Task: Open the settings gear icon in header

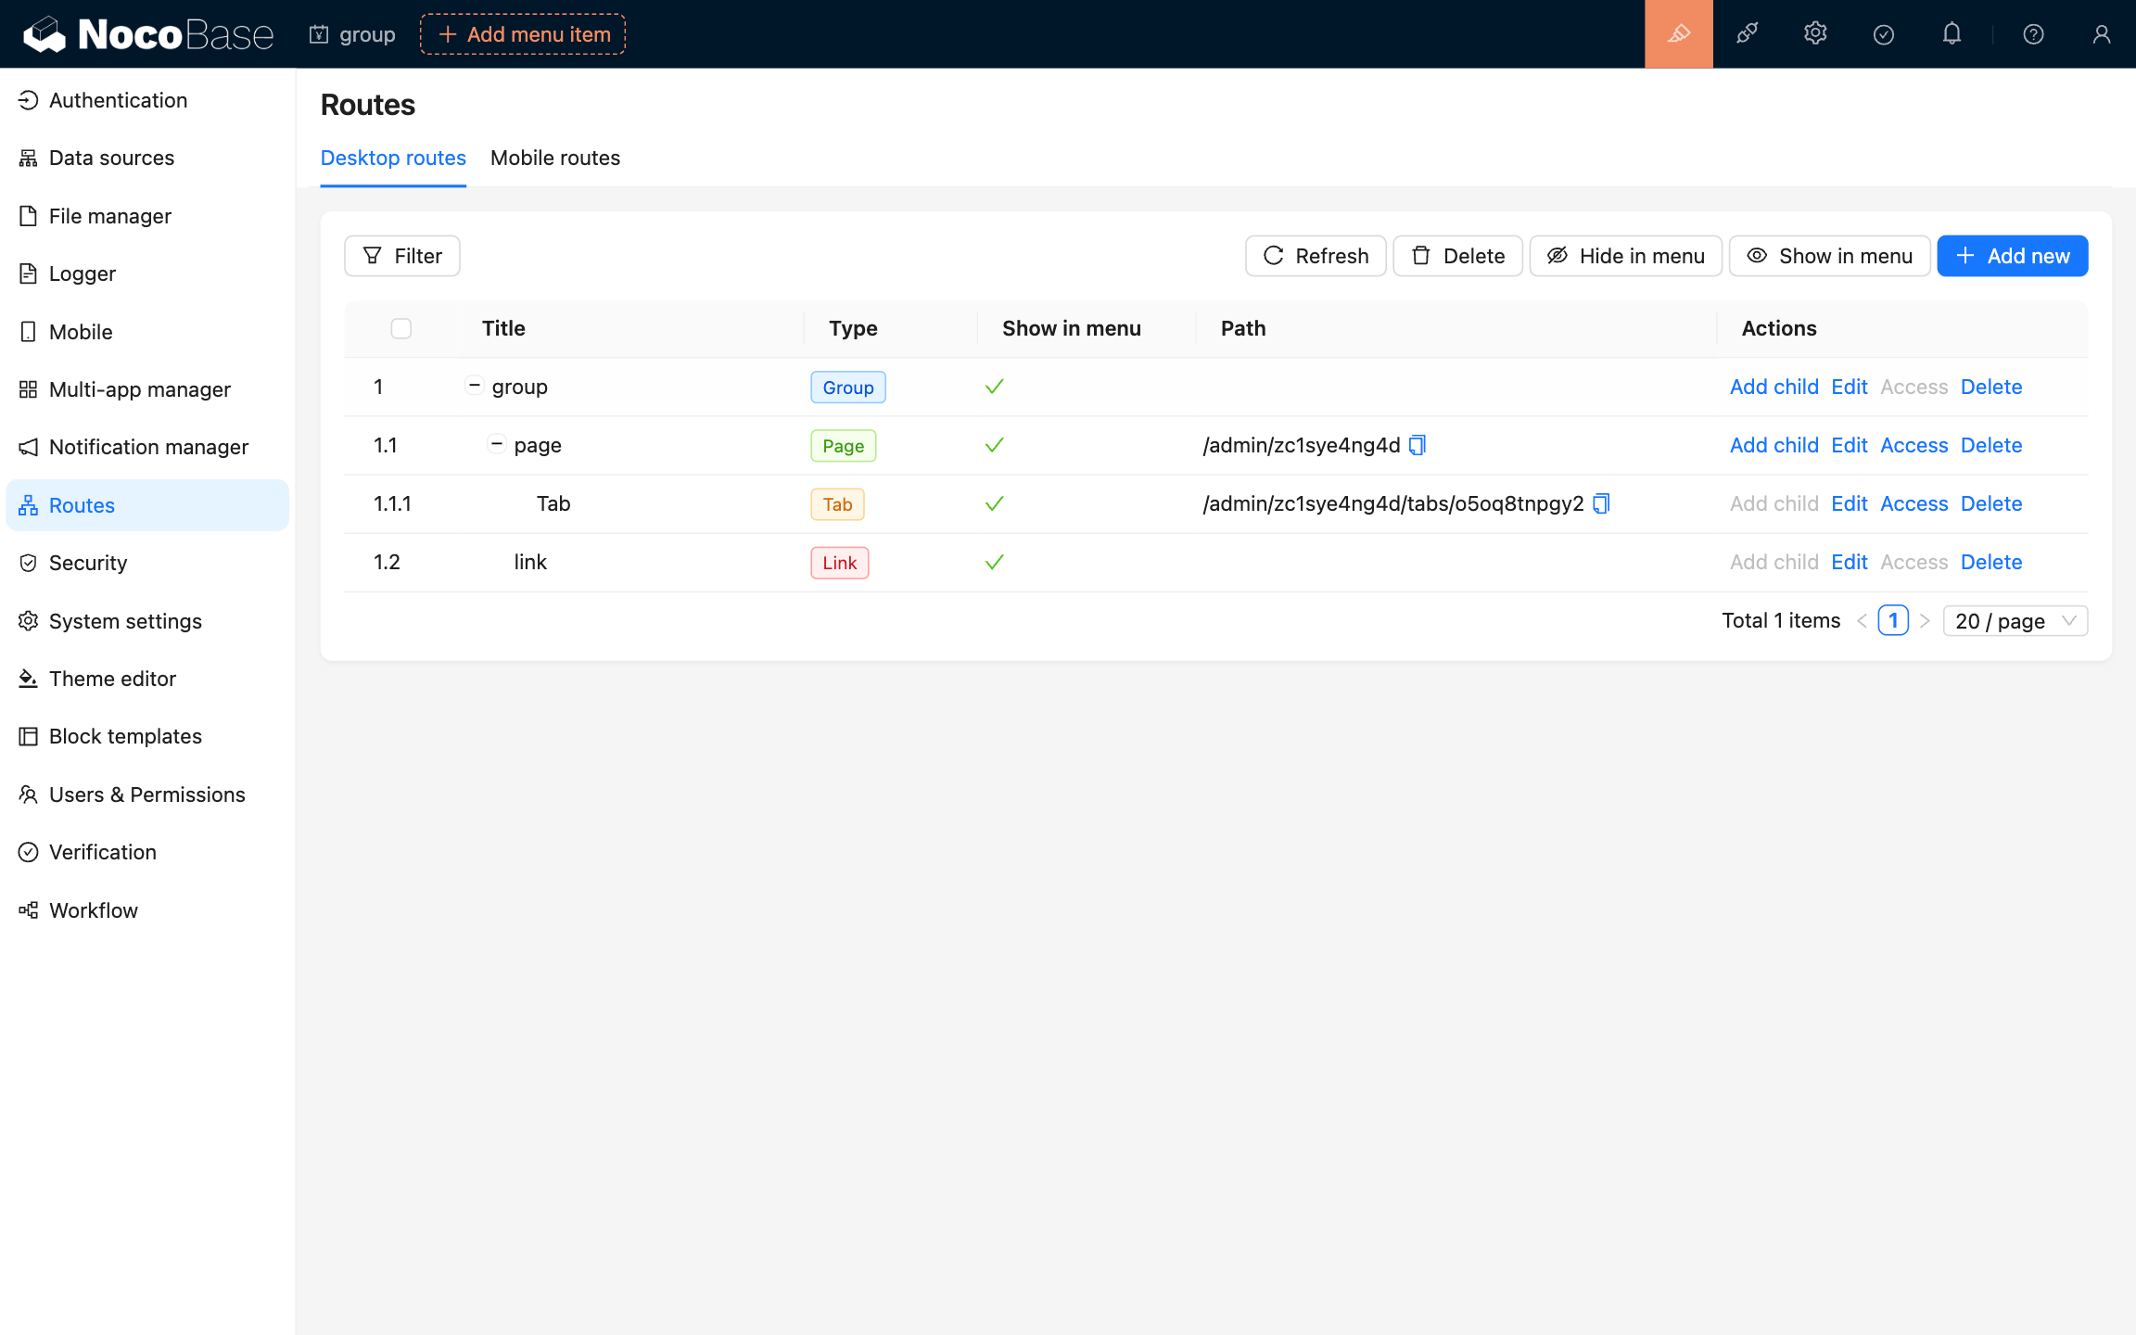Action: (x=1815, y=34)
